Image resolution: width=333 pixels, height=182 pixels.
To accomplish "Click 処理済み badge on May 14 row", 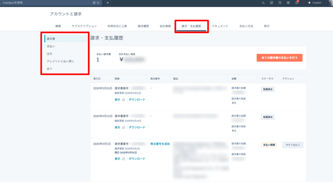I will click(268, 117).
